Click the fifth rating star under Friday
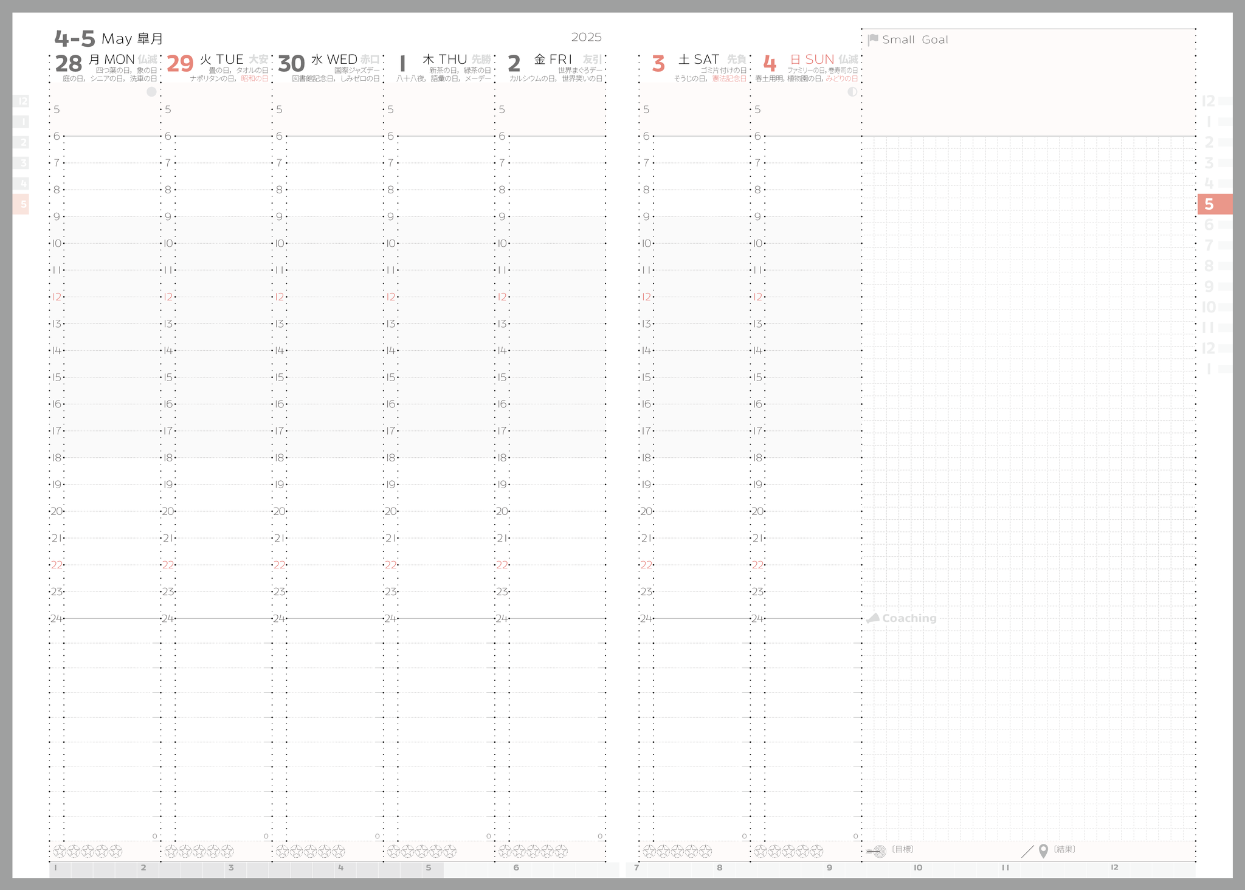1245x890 pixels. (561, 851)
